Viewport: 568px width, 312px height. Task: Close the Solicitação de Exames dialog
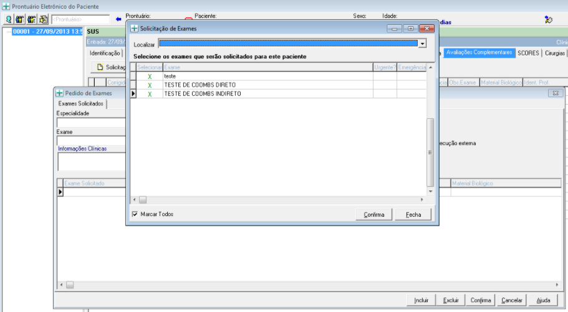point(426,28)
